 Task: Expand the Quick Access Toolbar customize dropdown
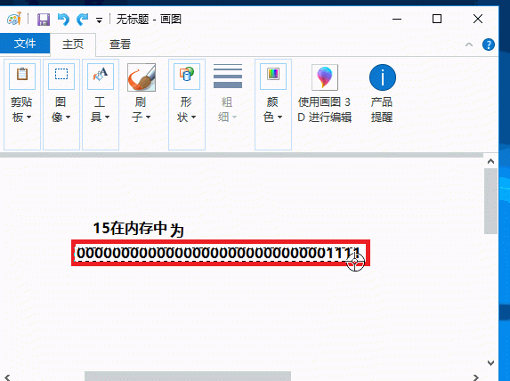pos(99,20)
